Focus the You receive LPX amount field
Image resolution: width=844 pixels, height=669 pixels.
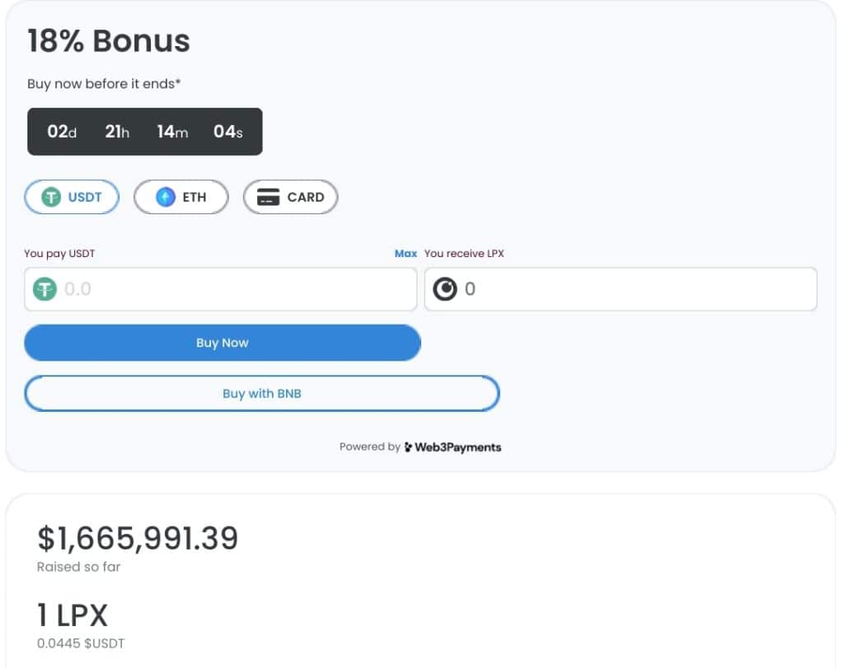(621, 289)
